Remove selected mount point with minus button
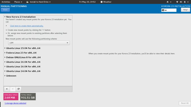The height and width of the screenshot is (107, 191). (x=13, y=89)
